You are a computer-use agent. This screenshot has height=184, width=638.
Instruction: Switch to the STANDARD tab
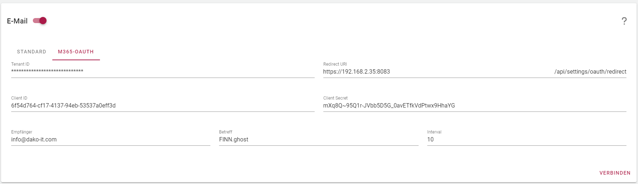click(x=31, y=52)
